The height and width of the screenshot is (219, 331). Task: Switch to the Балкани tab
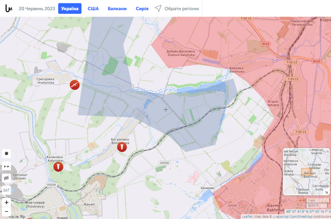point(117,8)
